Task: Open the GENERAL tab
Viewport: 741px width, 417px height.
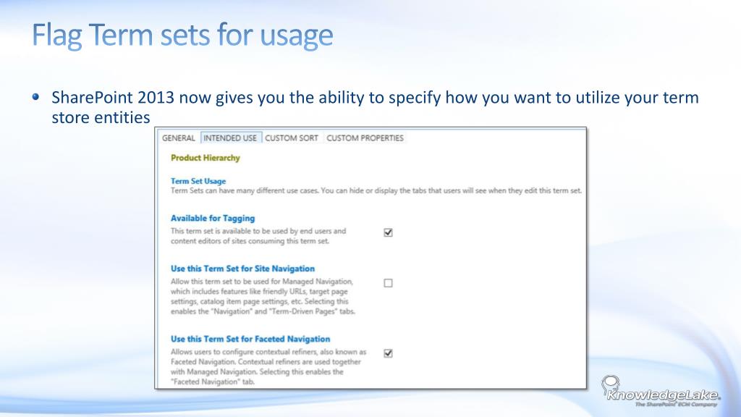Action: (x=178, y=138)
